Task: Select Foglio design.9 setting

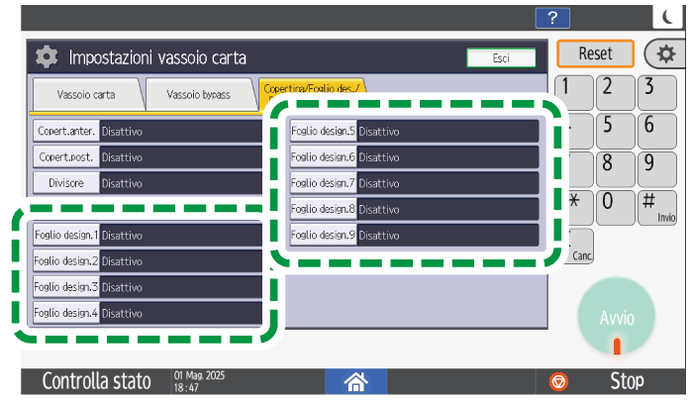Action: pos(323,236)
